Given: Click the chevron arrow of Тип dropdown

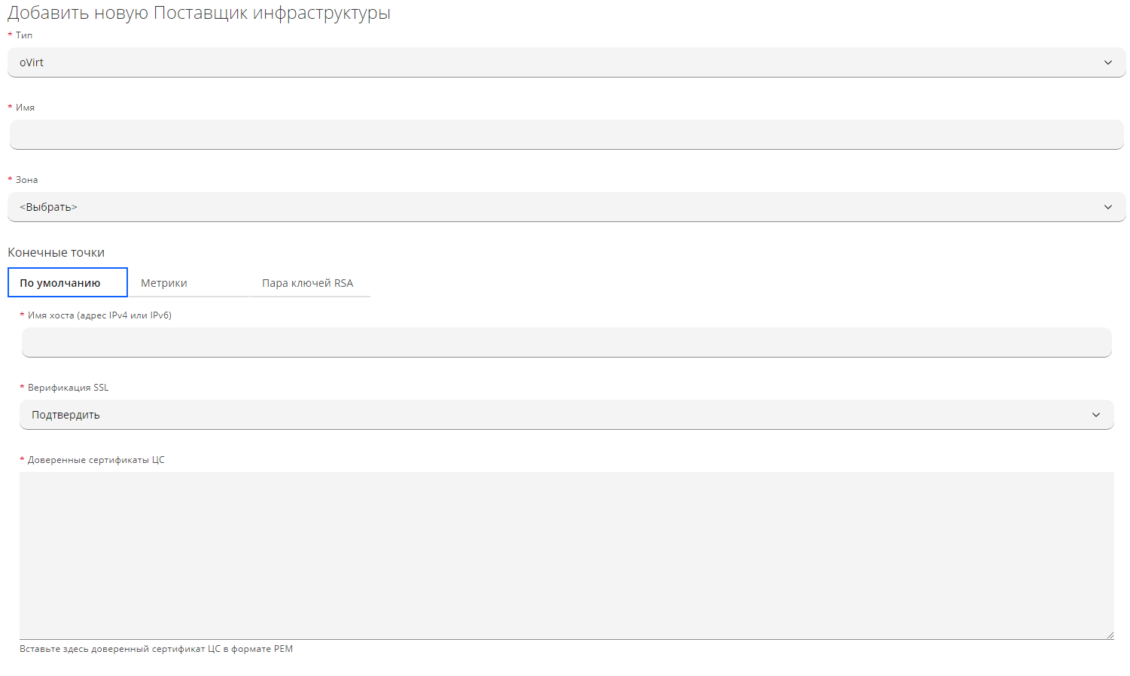Looking at the screenshot, I should [x=1107, y=62].
